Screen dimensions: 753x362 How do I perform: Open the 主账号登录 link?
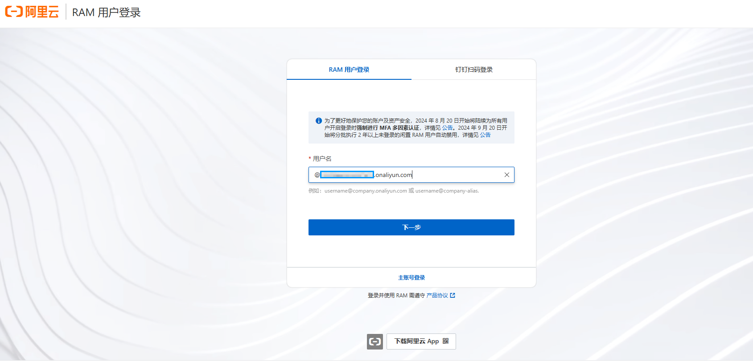pyautogui.click(x=411, y=277)
